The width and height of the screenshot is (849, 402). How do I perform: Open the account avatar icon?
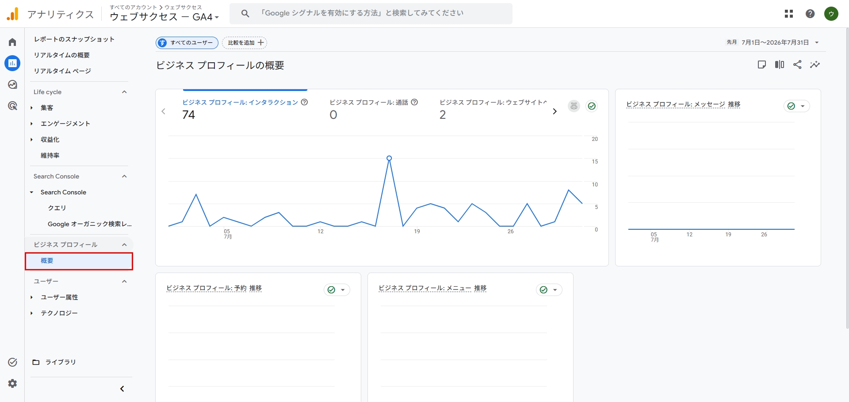pyautogui.click(x=831, y=14)
